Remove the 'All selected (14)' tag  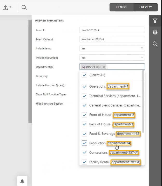104,67
